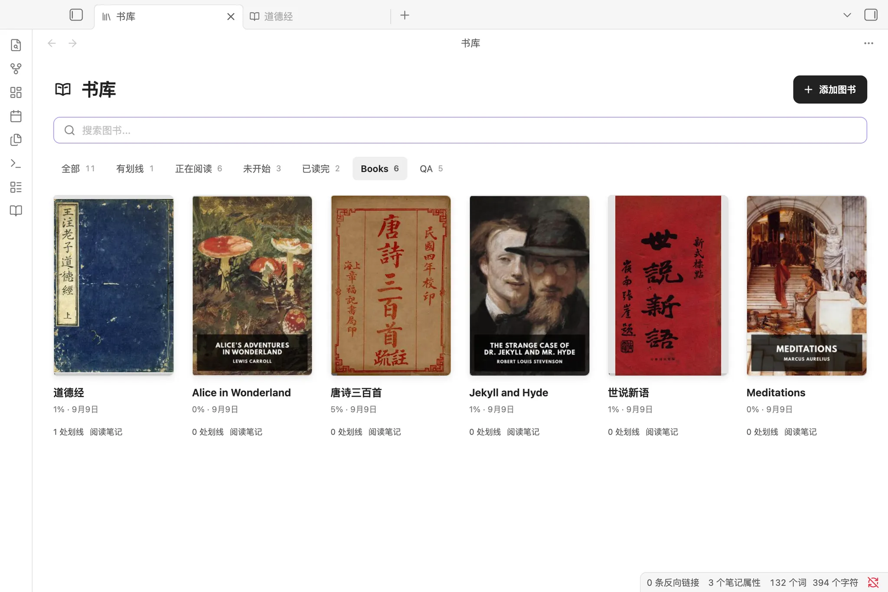Select the 已读完 filter tab
Viewport: 888px width, 592px height.
(x=321, y=169)
